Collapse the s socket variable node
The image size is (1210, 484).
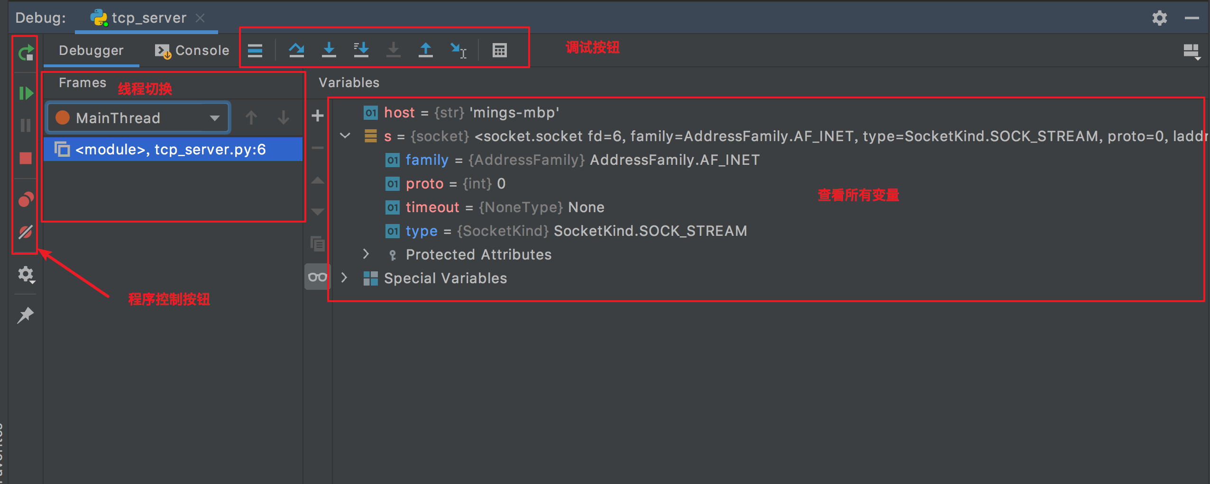[x=345, y=136]
